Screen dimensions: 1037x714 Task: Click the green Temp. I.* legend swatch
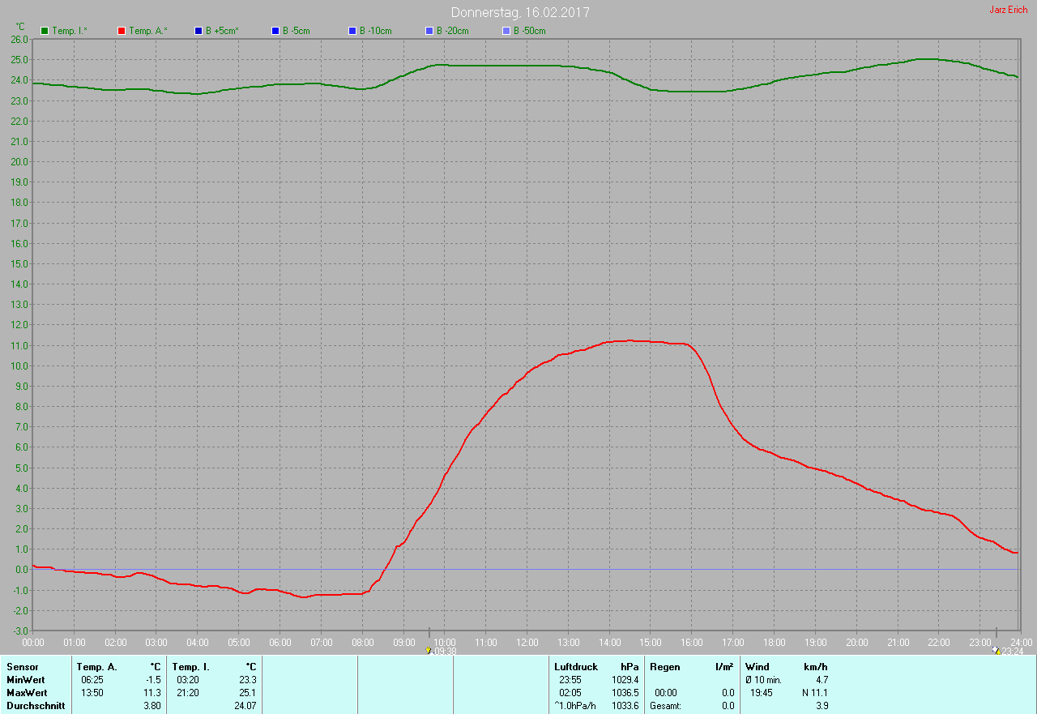click(45, 31)
